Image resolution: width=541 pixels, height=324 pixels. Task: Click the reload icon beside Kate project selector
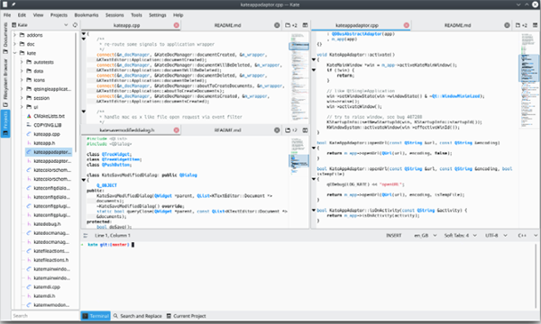coord(75,25)
